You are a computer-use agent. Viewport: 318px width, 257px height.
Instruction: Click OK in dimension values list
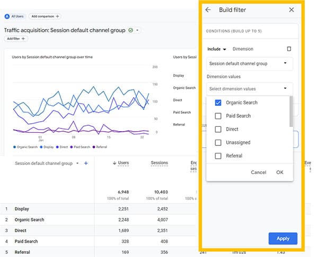coord(280,172)
